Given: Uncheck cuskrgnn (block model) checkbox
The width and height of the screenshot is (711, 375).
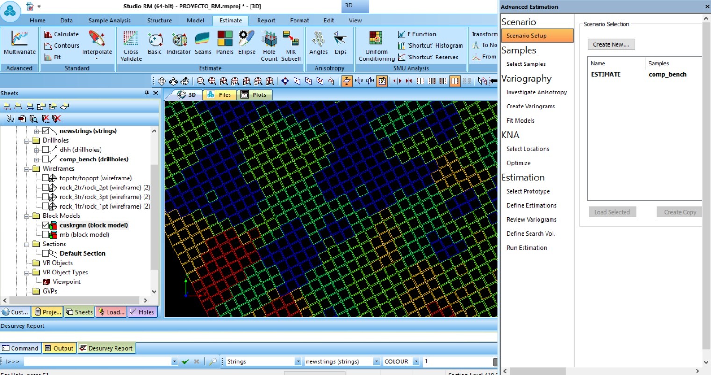Looking at the screenshot, I should click(45, 225).
